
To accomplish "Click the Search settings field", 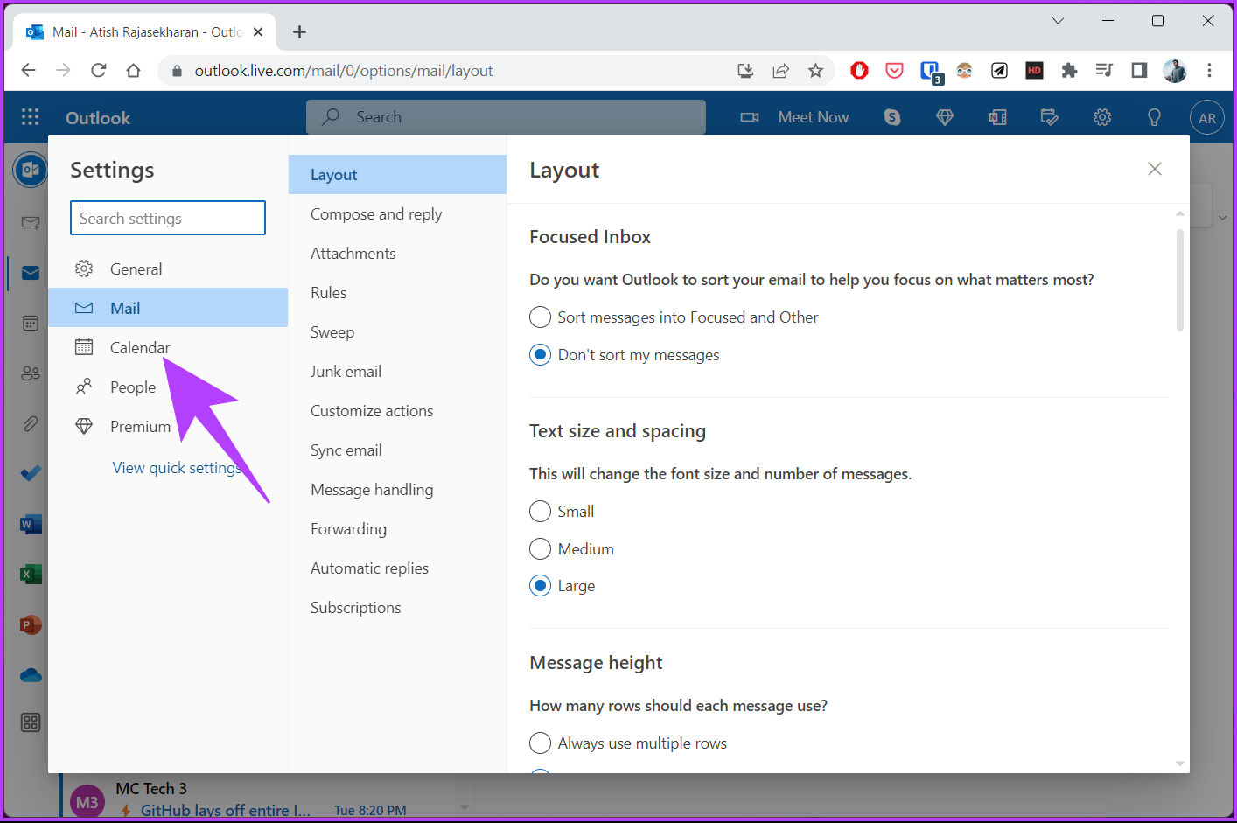I will pyautogui.click(x=168, y=218).
